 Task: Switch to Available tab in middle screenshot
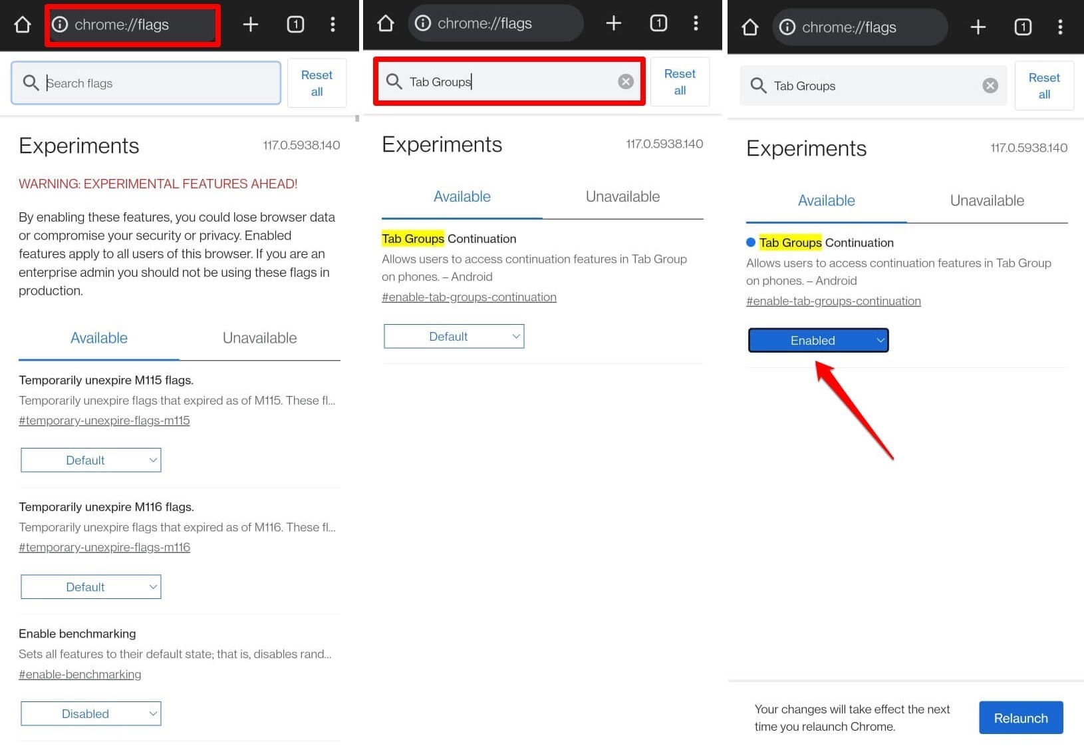[x=462, y=197]
